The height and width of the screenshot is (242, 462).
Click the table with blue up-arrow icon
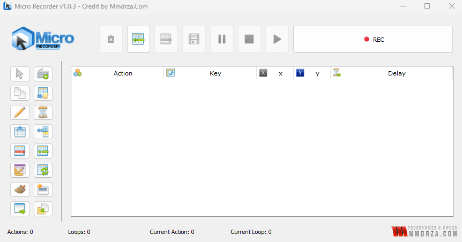pyautogui.click(x=20, y=132)
